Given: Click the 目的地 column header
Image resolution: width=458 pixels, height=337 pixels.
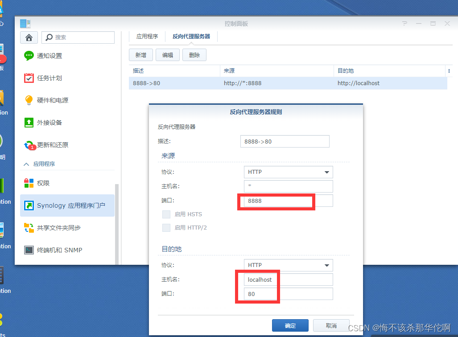Looking at the screenshot, I should click(x=390, y=71).
